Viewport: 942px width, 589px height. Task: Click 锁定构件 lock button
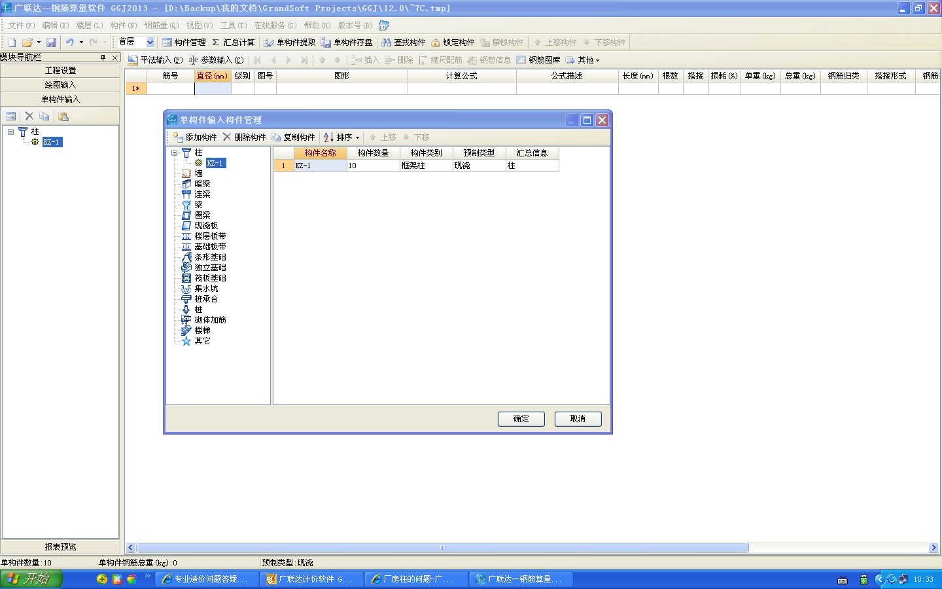[x=453, y=43]
